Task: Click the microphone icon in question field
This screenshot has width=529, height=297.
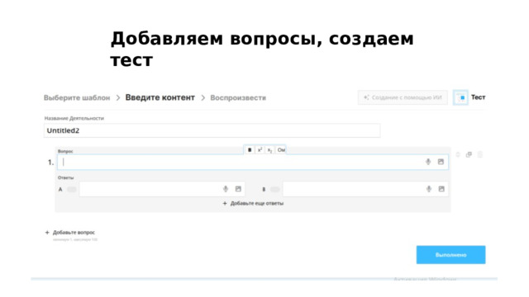Action: click(428, 162)
